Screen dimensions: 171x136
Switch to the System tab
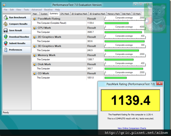(x=44, y=14)
